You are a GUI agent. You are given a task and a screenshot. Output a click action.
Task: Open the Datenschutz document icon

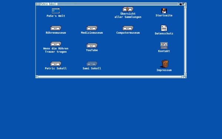pos(164,28)
